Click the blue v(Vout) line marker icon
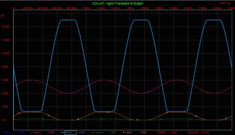This screenshot has height=135, width=235. pos(63,132)
